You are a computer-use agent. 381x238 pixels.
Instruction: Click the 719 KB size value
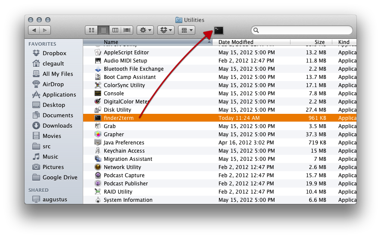(317, 142)
